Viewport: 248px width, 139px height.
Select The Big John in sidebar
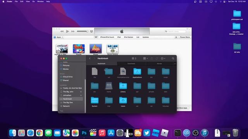tap(68, 92)
